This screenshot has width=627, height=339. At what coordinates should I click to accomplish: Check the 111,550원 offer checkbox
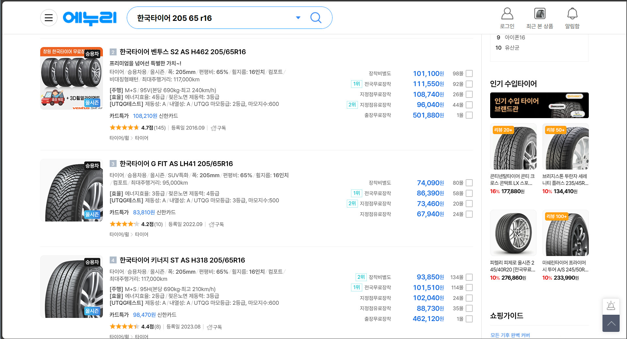[x=469, y=84]
